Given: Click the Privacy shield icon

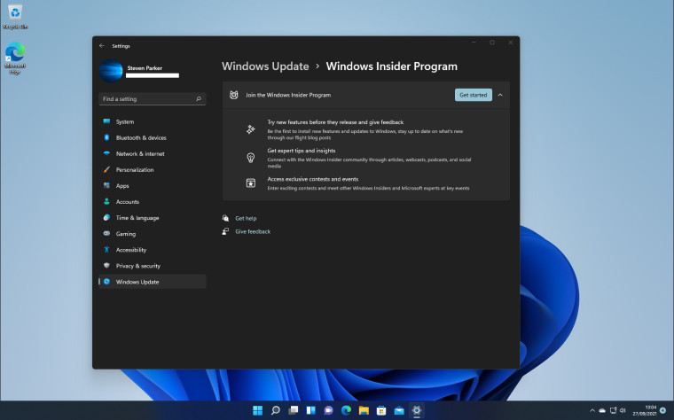Looking at the screenshot, I should [x=106, y=266].
